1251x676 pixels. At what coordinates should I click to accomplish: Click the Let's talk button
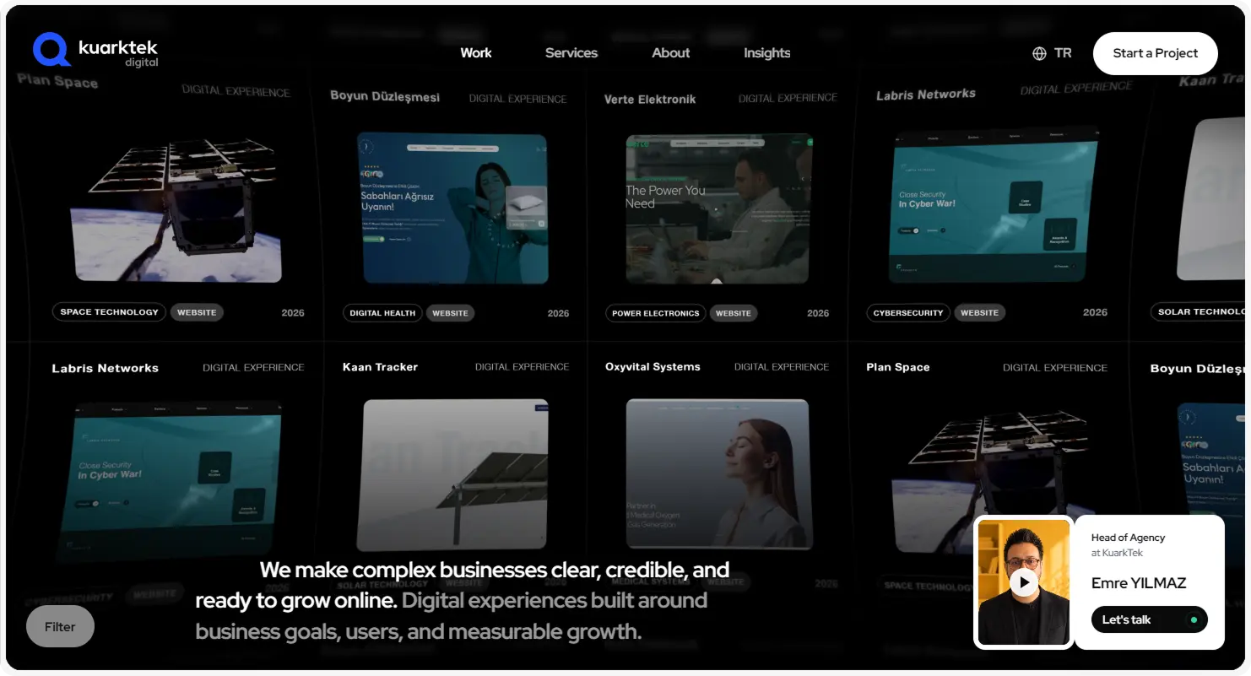click(1150, 619)
